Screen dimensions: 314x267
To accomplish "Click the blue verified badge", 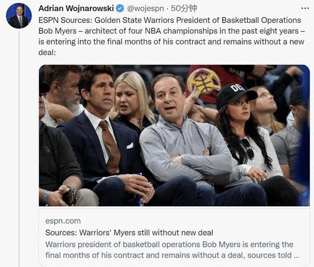I will tap(120, 9).
